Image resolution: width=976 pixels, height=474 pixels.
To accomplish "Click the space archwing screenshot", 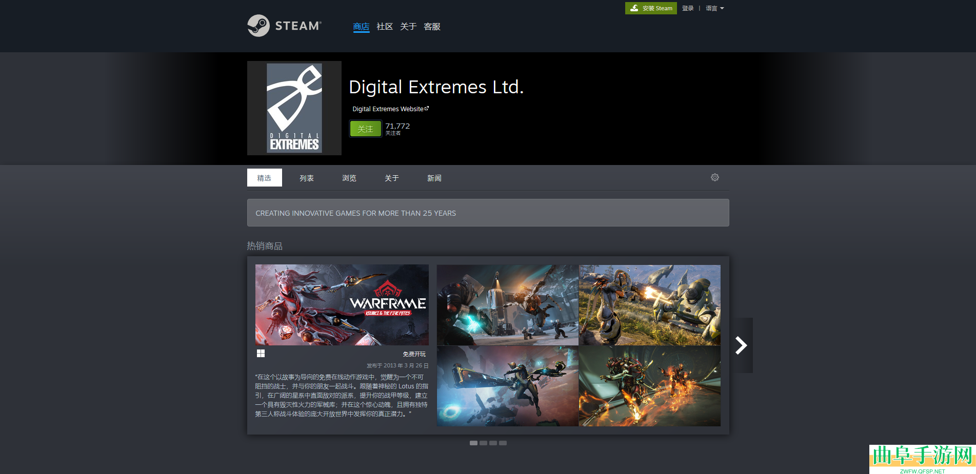I will tap(508, 386).
